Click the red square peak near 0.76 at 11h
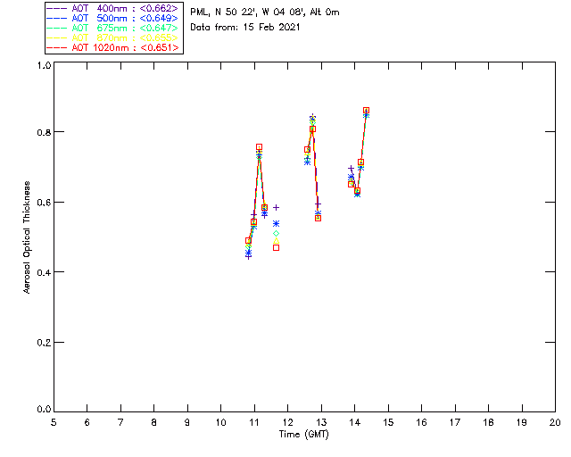 (x=259, y=147)
